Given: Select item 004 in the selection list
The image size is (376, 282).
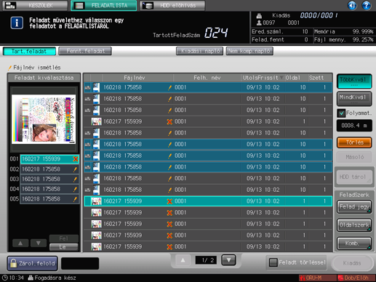Looking at the screenshot, I should [49, 189].
